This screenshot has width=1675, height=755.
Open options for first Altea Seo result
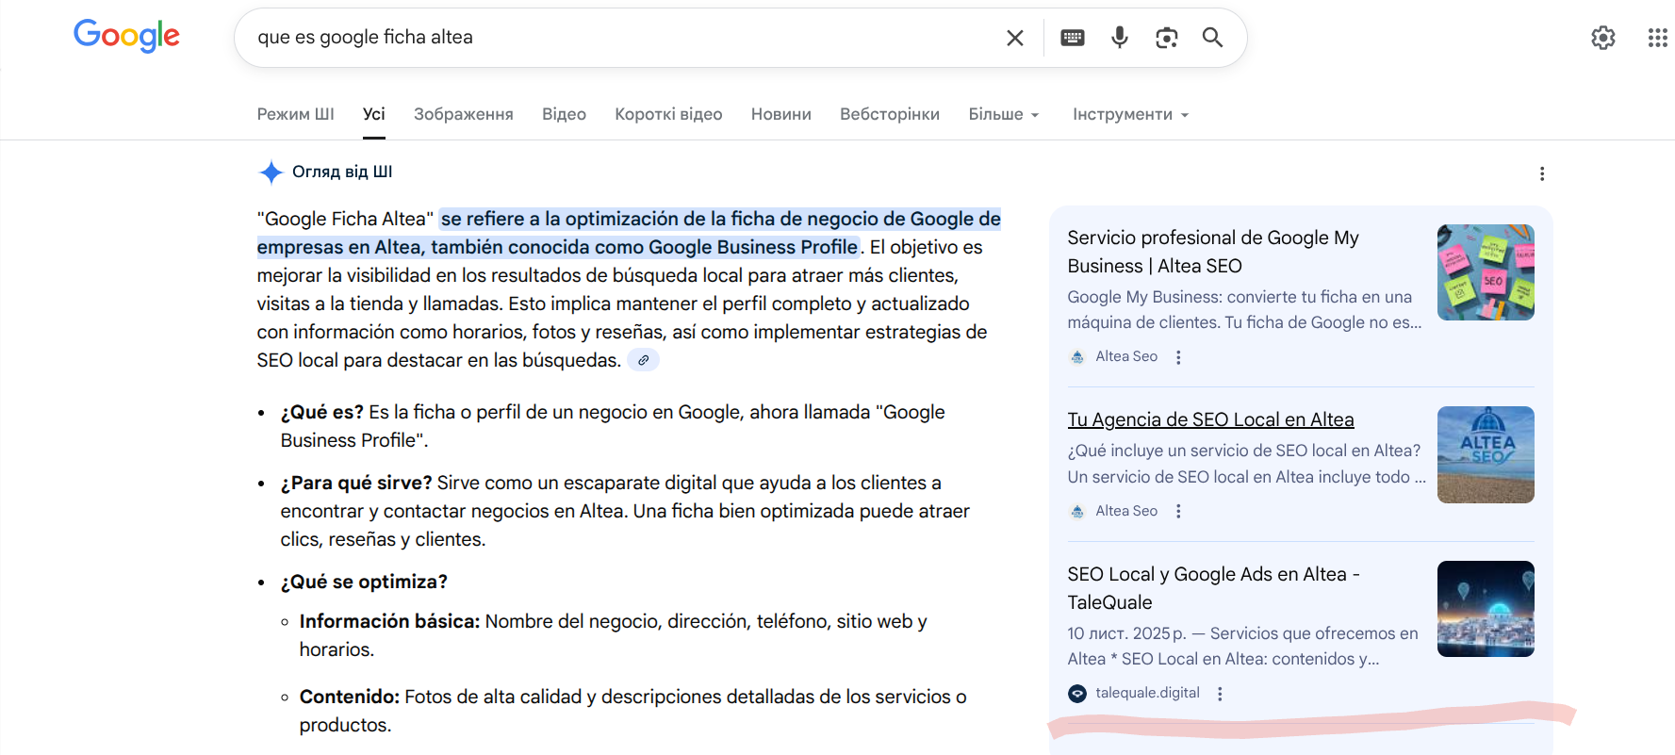pyautogui.click(x=1178, y=357)
